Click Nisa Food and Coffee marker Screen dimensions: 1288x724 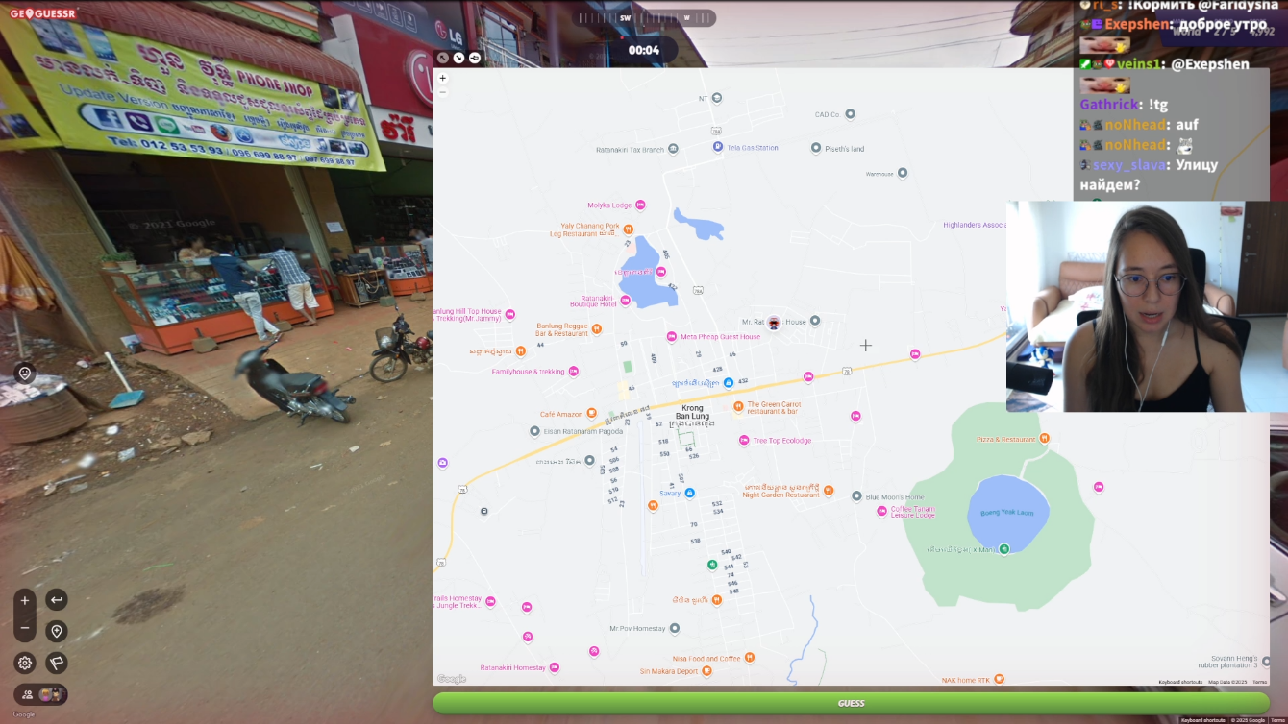tap(750, 657)
